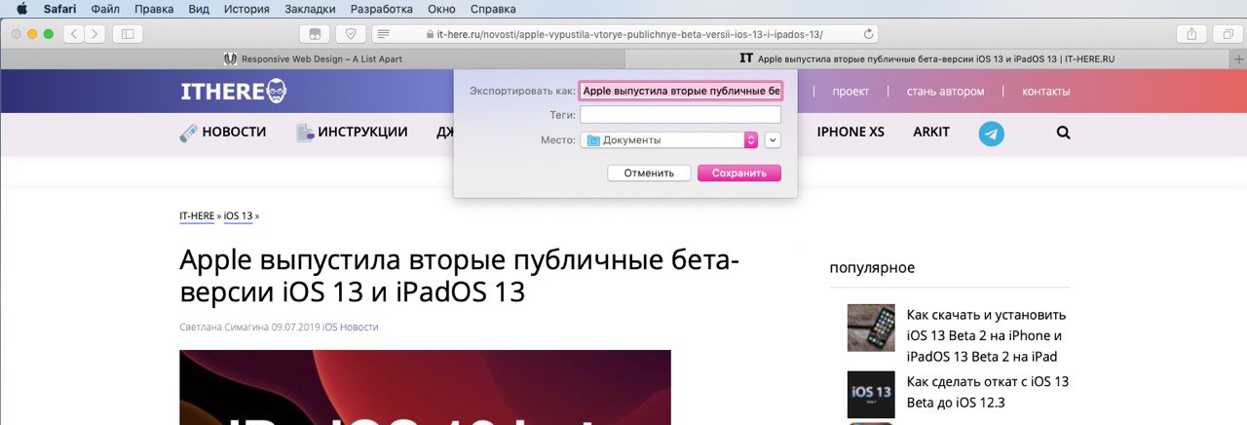Open the Место folder dropdown (Документы)

click(668, 140)
